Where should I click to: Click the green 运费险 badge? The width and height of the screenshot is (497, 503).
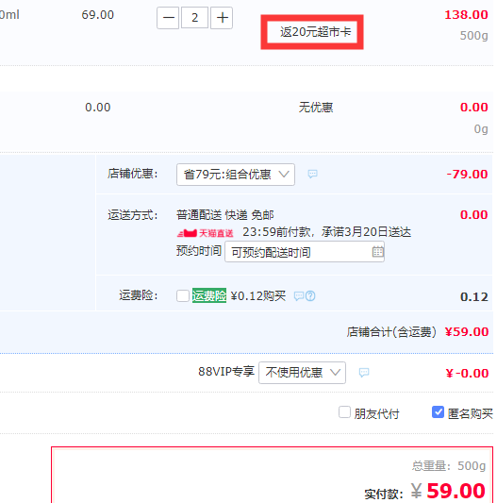point(209,295)
